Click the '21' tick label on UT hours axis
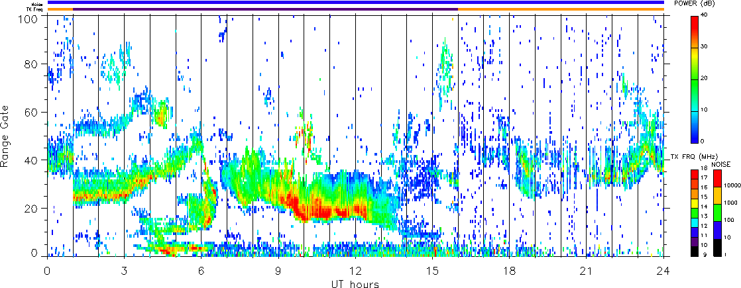 tap(587, 271)
